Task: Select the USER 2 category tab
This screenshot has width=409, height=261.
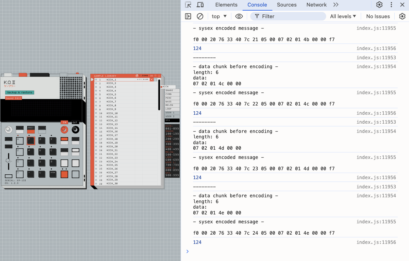Action: tap(172, 116)
